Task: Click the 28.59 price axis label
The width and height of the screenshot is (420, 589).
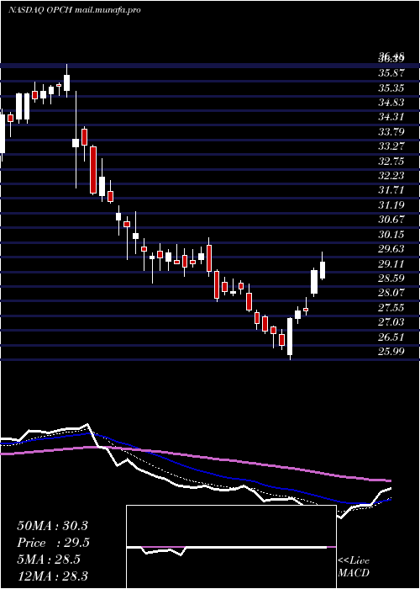Action: point(391,279)
